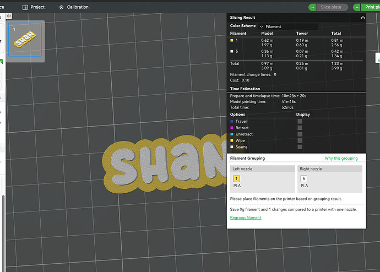Toggle the Unretract display checkbox
The height and width of the screenshot is (272, 380).
(300, 134)
